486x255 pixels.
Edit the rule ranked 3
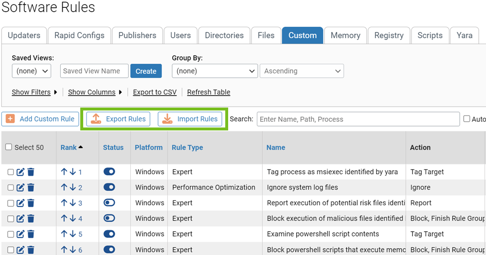20,203
